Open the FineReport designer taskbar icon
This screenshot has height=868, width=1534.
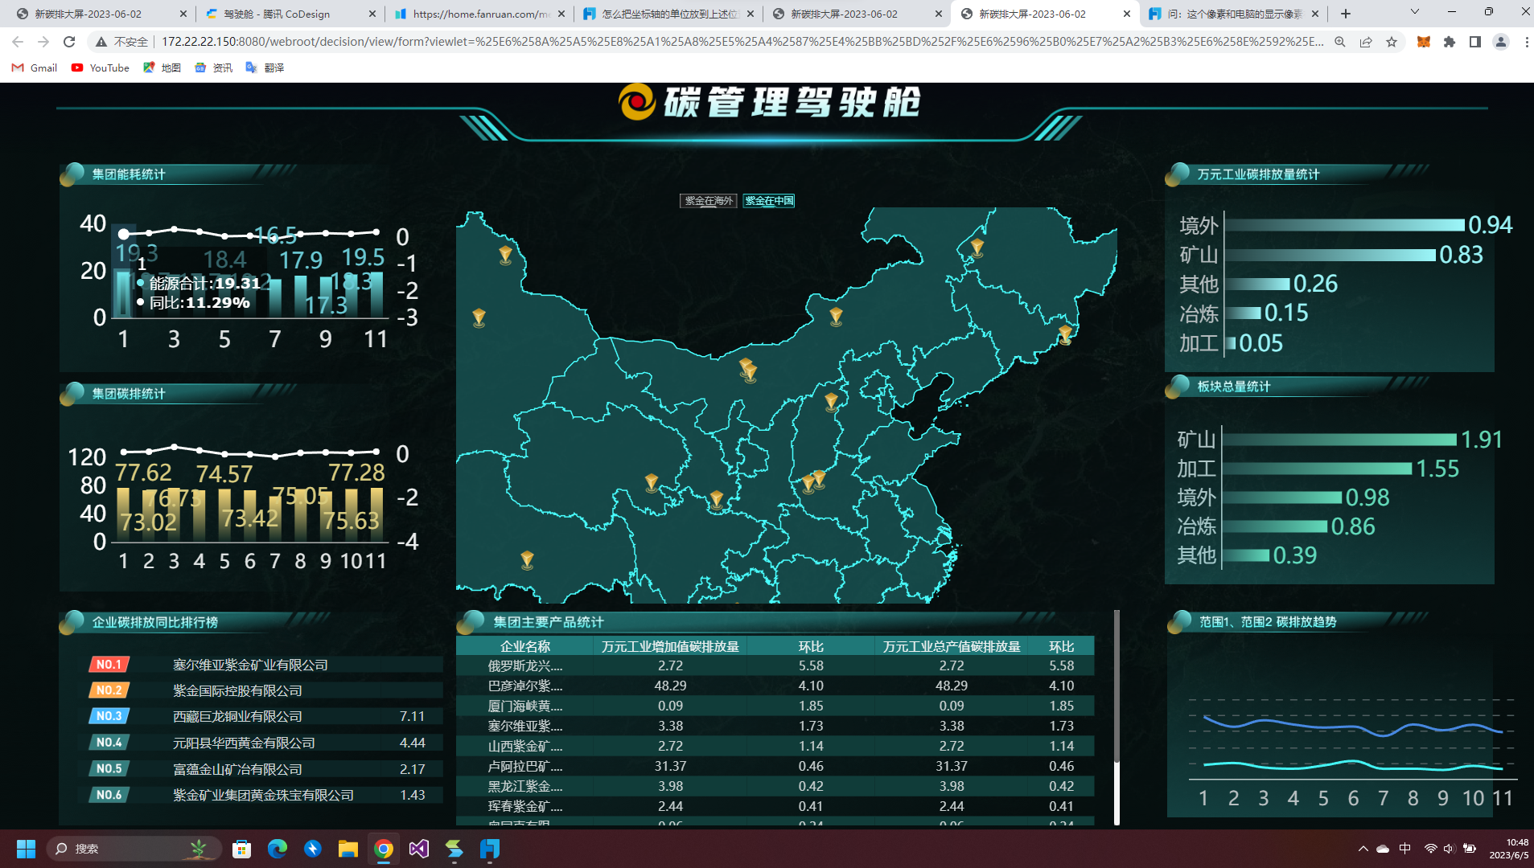[x=490, y=849]
